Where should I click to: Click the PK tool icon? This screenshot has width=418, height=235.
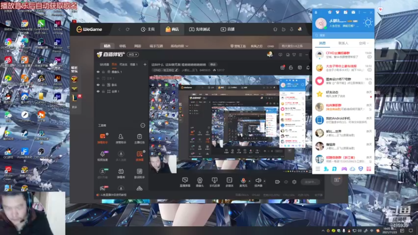coord(103,188)
